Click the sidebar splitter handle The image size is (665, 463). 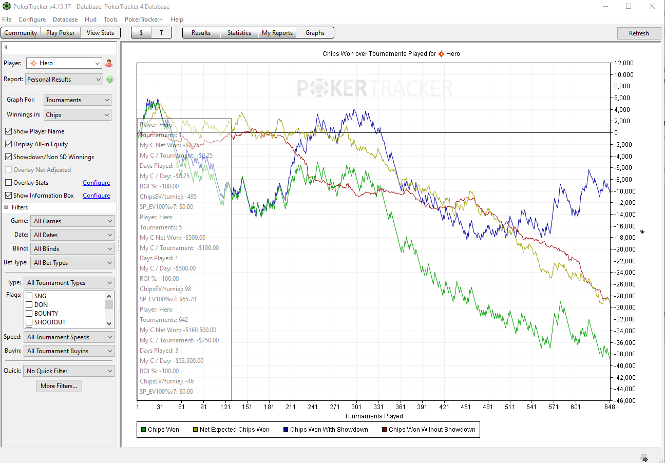pos(119,244)
